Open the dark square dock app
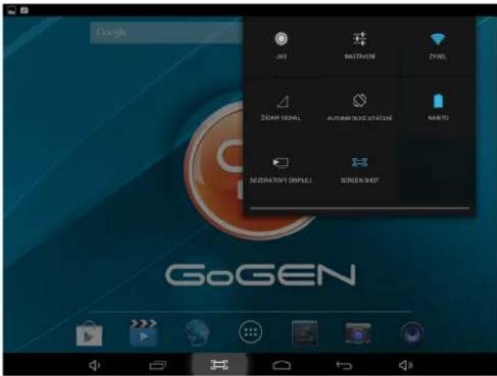Screen dimensions: 497x376 coord(304,332)
